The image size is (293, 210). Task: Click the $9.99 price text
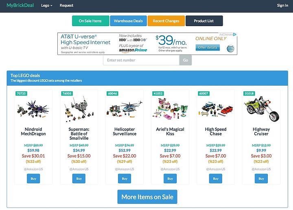(x=261, y=150)
